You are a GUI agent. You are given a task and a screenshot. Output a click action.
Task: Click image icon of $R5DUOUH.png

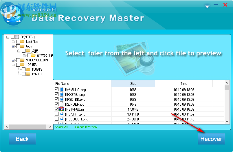click(x=62, y=119)
